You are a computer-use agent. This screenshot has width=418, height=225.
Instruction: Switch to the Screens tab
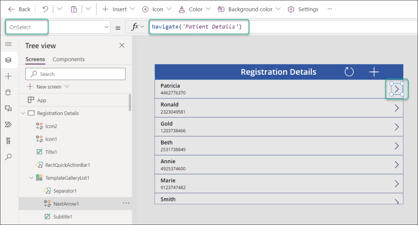[35, 59]
